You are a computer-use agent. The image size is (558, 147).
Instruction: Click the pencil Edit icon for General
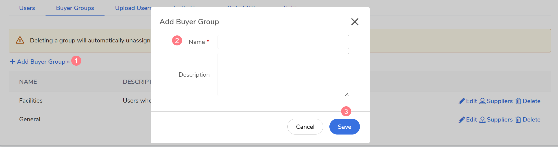click(462, 120)
